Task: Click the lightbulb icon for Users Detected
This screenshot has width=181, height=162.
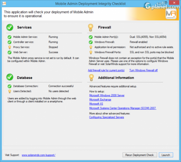Action: tap(10, 91)
